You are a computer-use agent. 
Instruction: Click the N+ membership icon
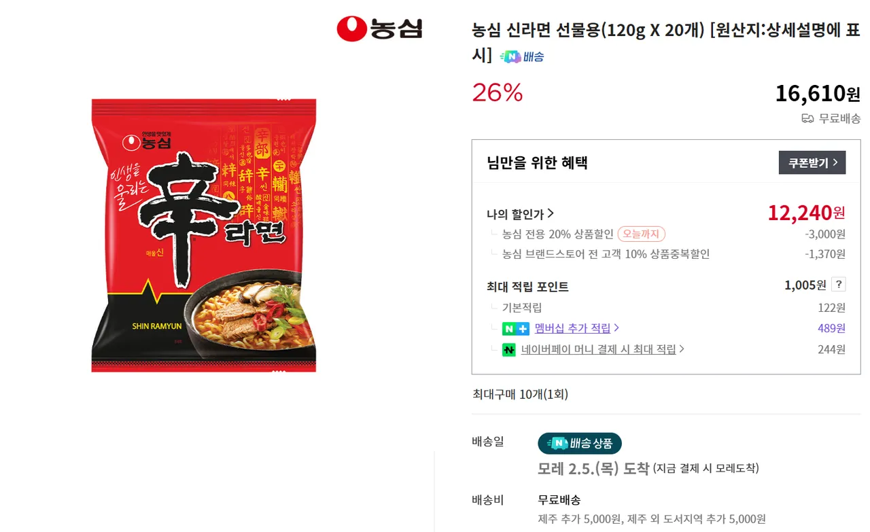[515, 329]
